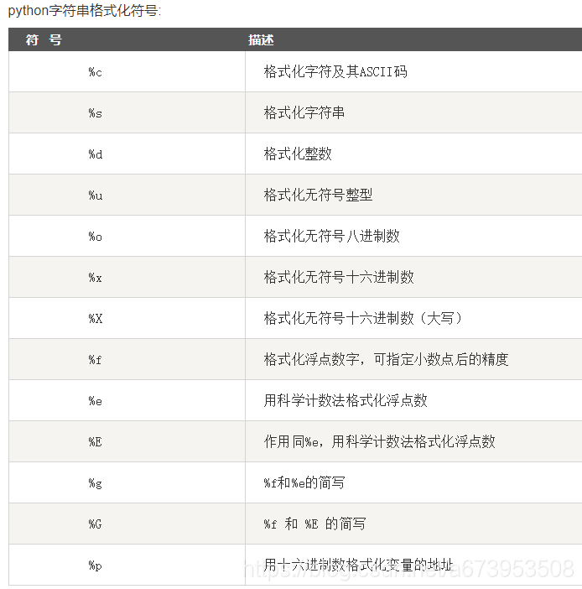Click the description "格式化无符号八进制数"
This screenshot has height=589, width=582.
331,236
